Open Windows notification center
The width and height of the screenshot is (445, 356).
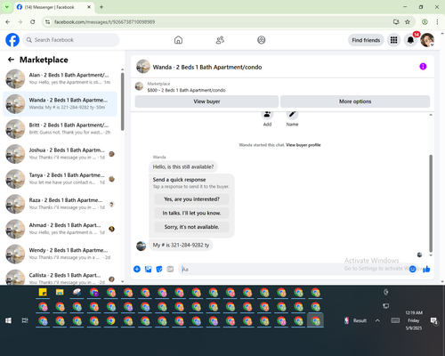point(434,320)
